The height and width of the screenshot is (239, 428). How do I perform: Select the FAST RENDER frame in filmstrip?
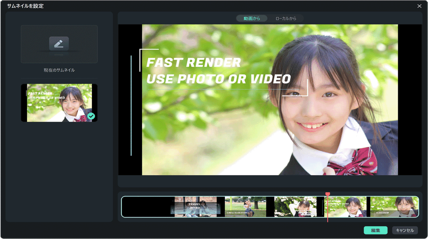click(x=346, y=207)
